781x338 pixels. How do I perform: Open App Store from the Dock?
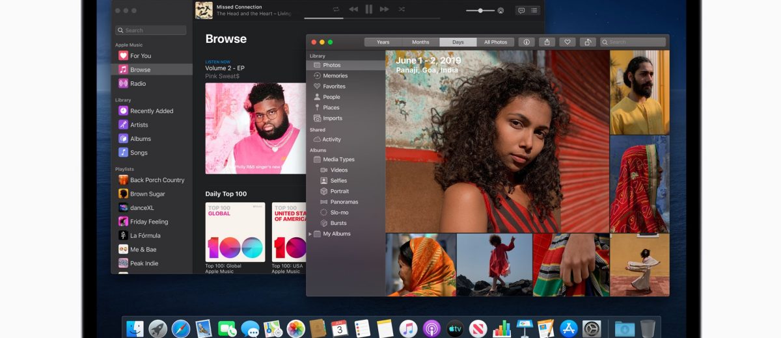pyautogui.click(x=569, y=329)
